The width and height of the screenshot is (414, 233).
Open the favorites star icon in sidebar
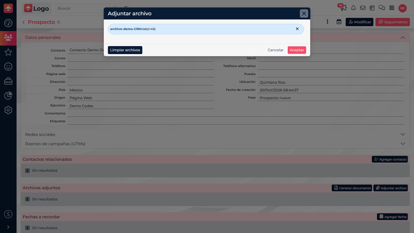[8, 52]
